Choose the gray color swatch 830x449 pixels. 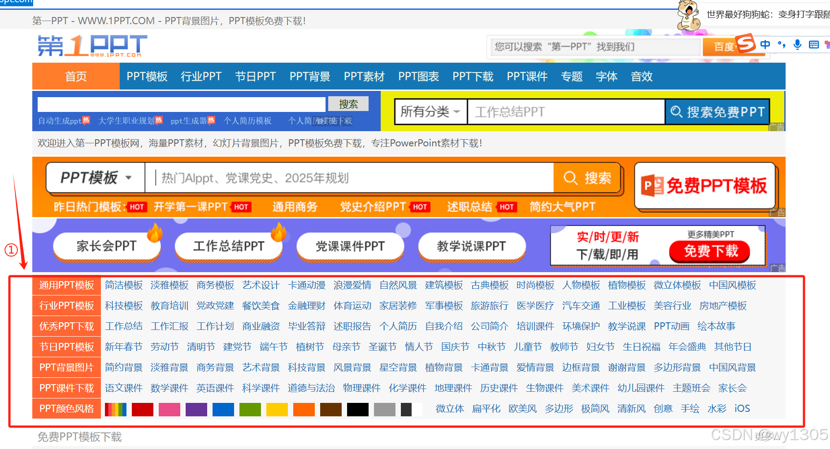click(x=385, y=409)
